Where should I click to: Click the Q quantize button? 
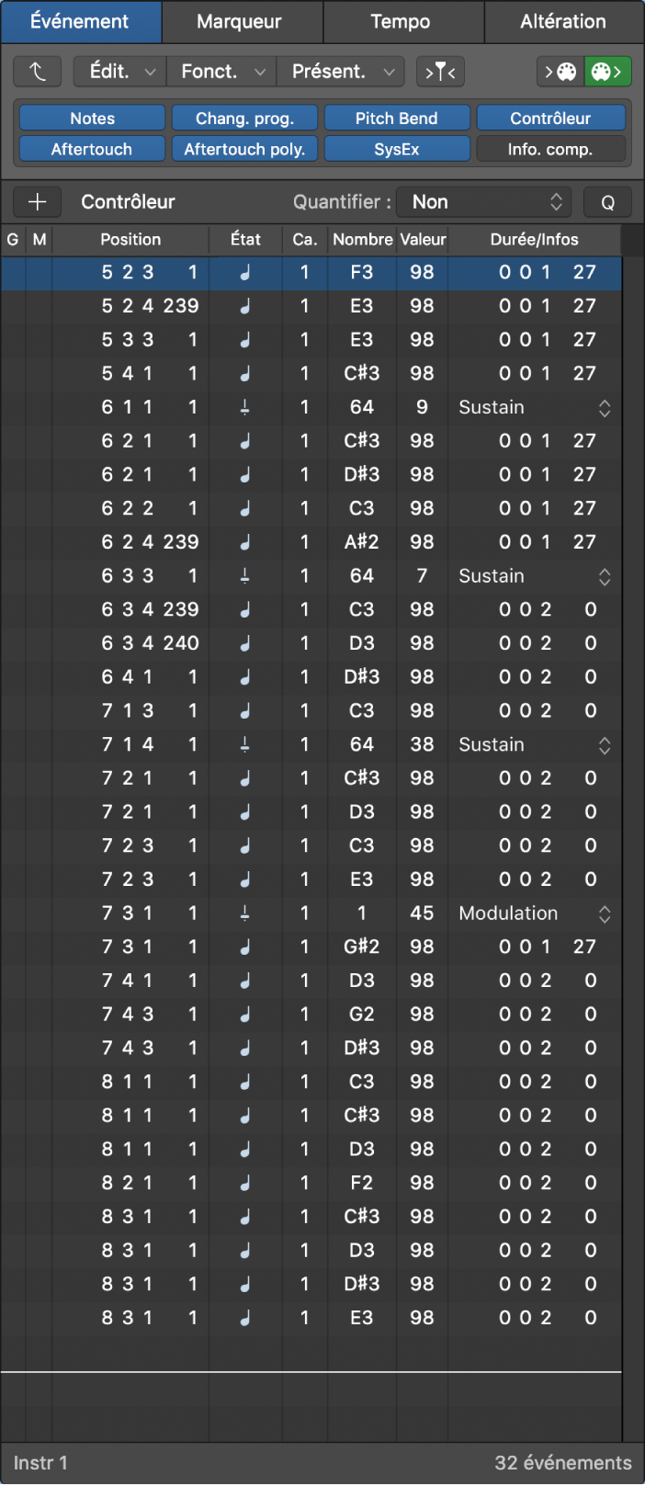point(607,202)
